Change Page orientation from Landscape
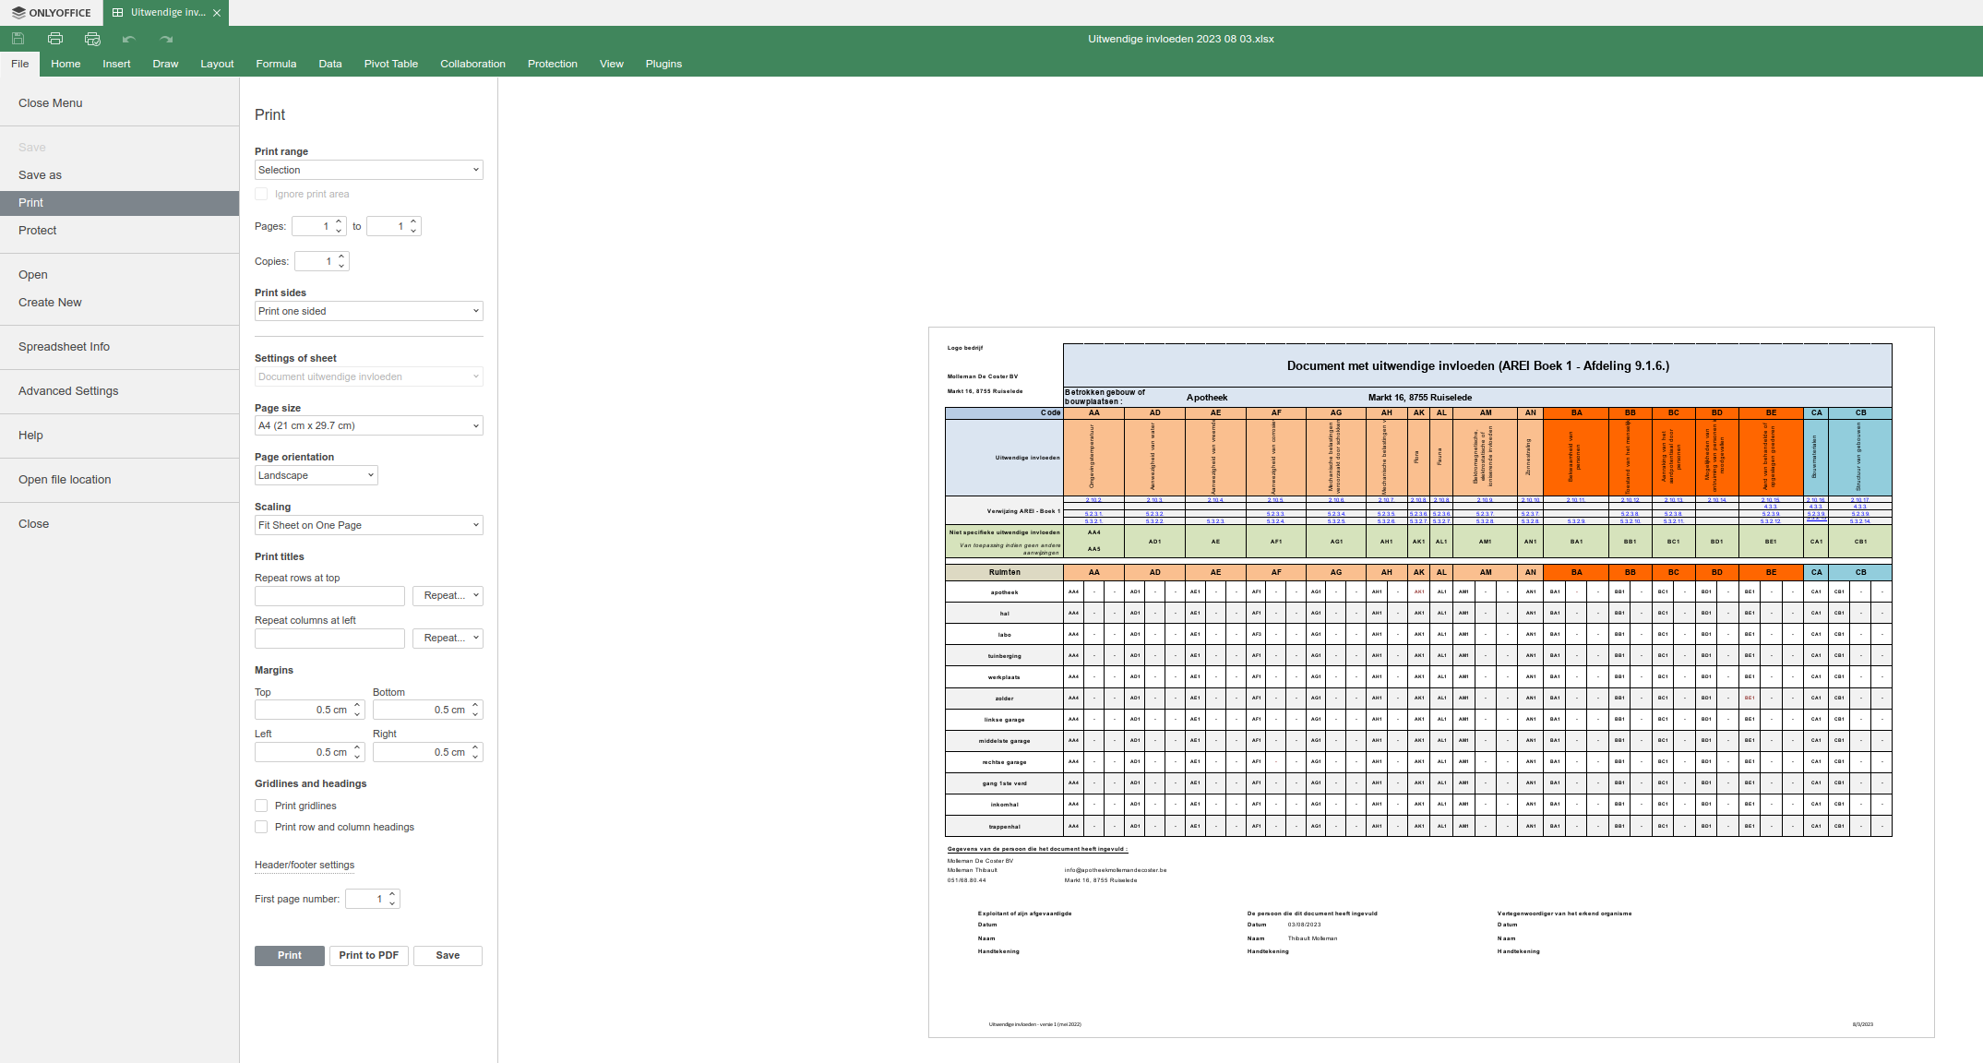This screenshot has width=1983, height=1063. click(x=316, y=474)
